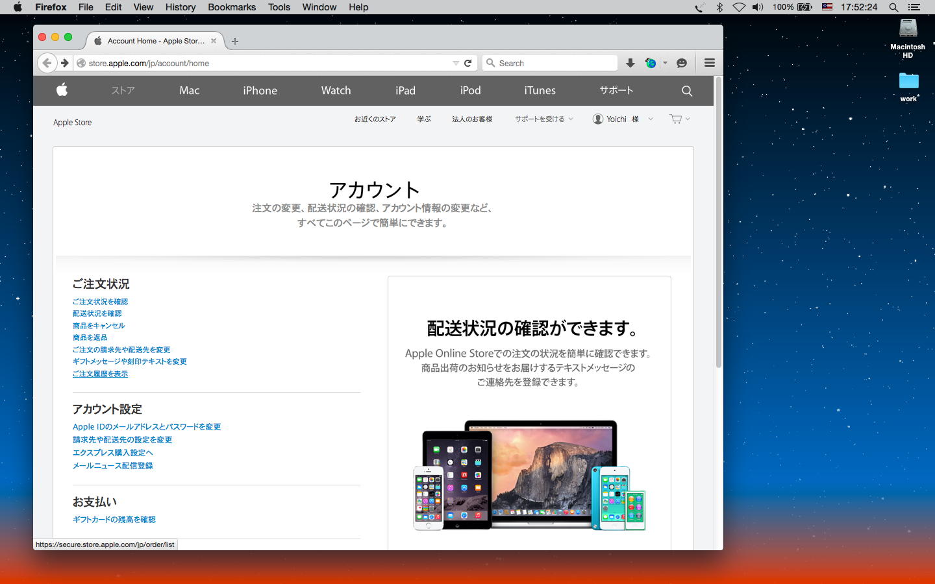Open the Firefox hamburger menu
Screen dimensions: 935x584
710,63
